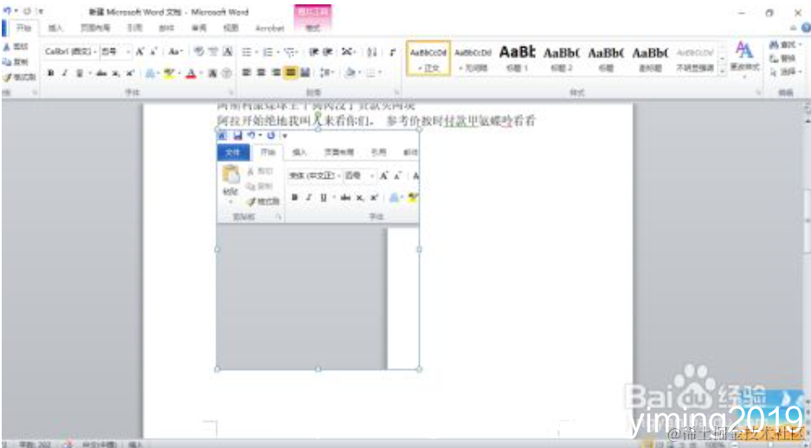Screen dimensions: 811x448
Task: Click the Sort icon in paragraph group
Action: pyautogui.click(x=372, y=52)
